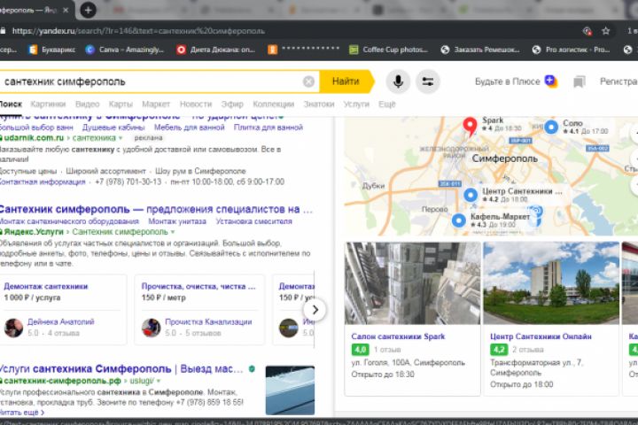The height and width of the screenshot is (425, 638).
Task: Open Сантехник симферополь предложения специалистов result
Action: (x=156, y=210)
